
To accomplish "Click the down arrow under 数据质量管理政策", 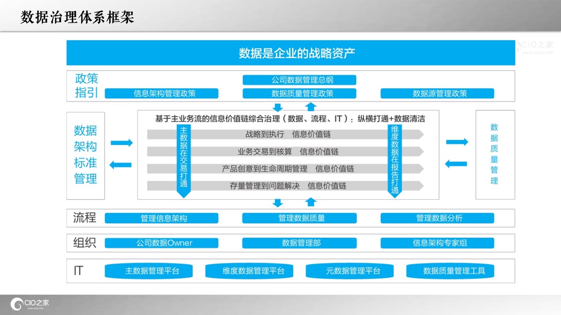I will click(x=277, y=107).
